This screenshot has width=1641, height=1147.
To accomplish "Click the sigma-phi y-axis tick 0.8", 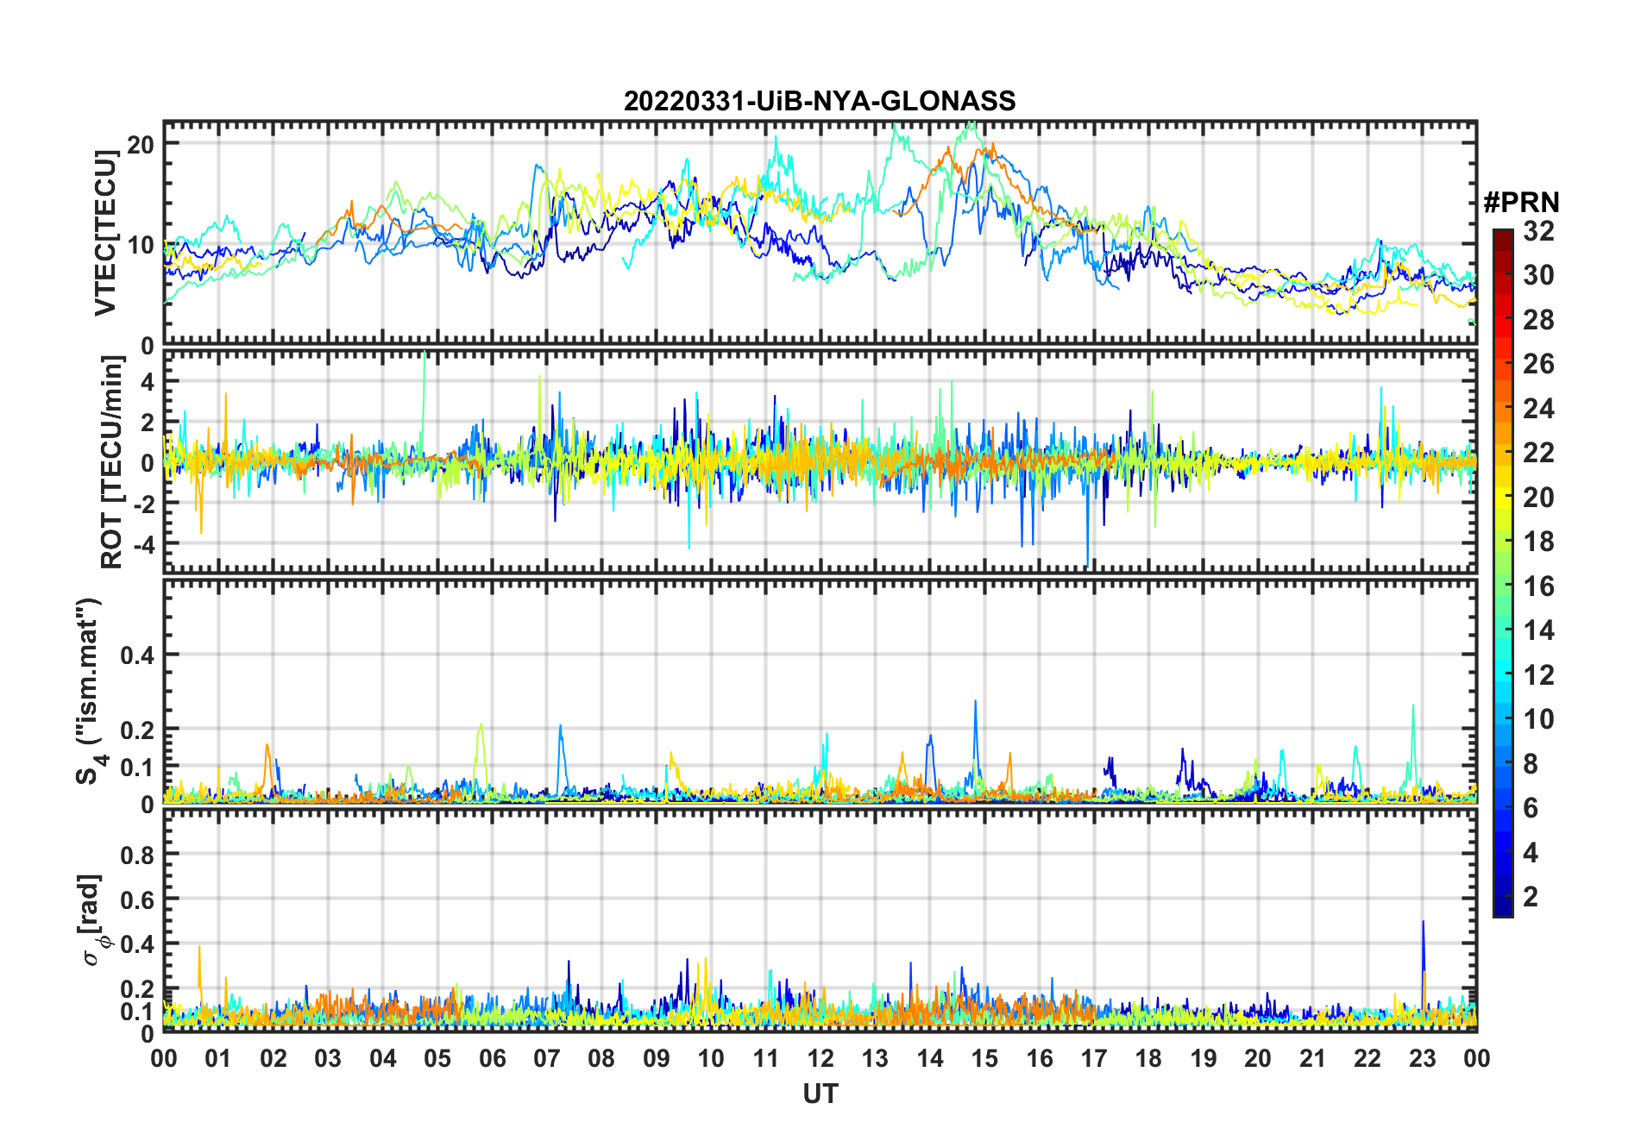I will click(138, 855).
